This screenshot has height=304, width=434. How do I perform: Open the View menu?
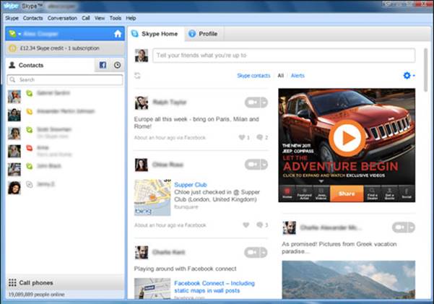[100, 18]
